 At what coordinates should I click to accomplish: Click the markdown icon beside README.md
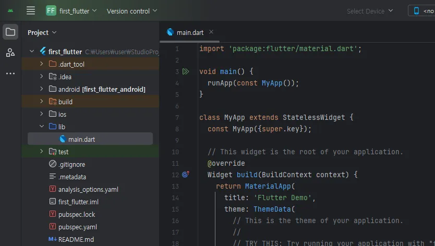[53, 239]
